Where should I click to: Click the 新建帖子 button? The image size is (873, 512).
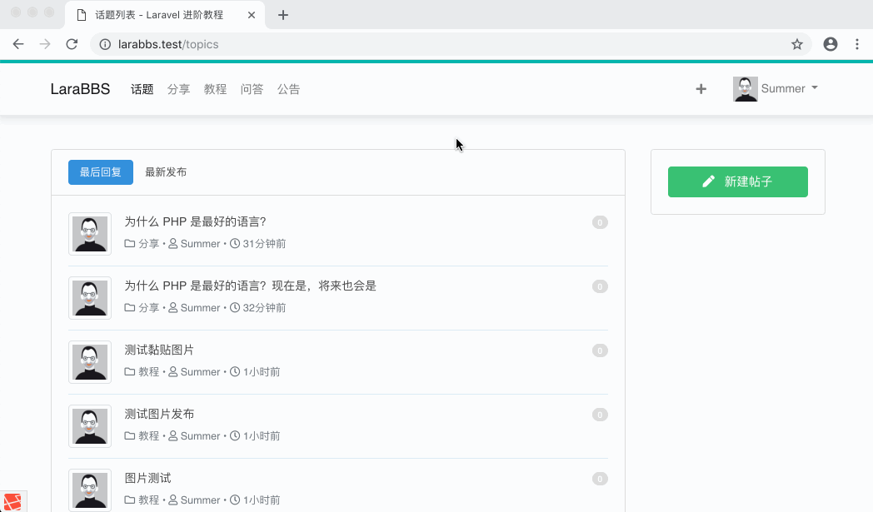[737, 181]
